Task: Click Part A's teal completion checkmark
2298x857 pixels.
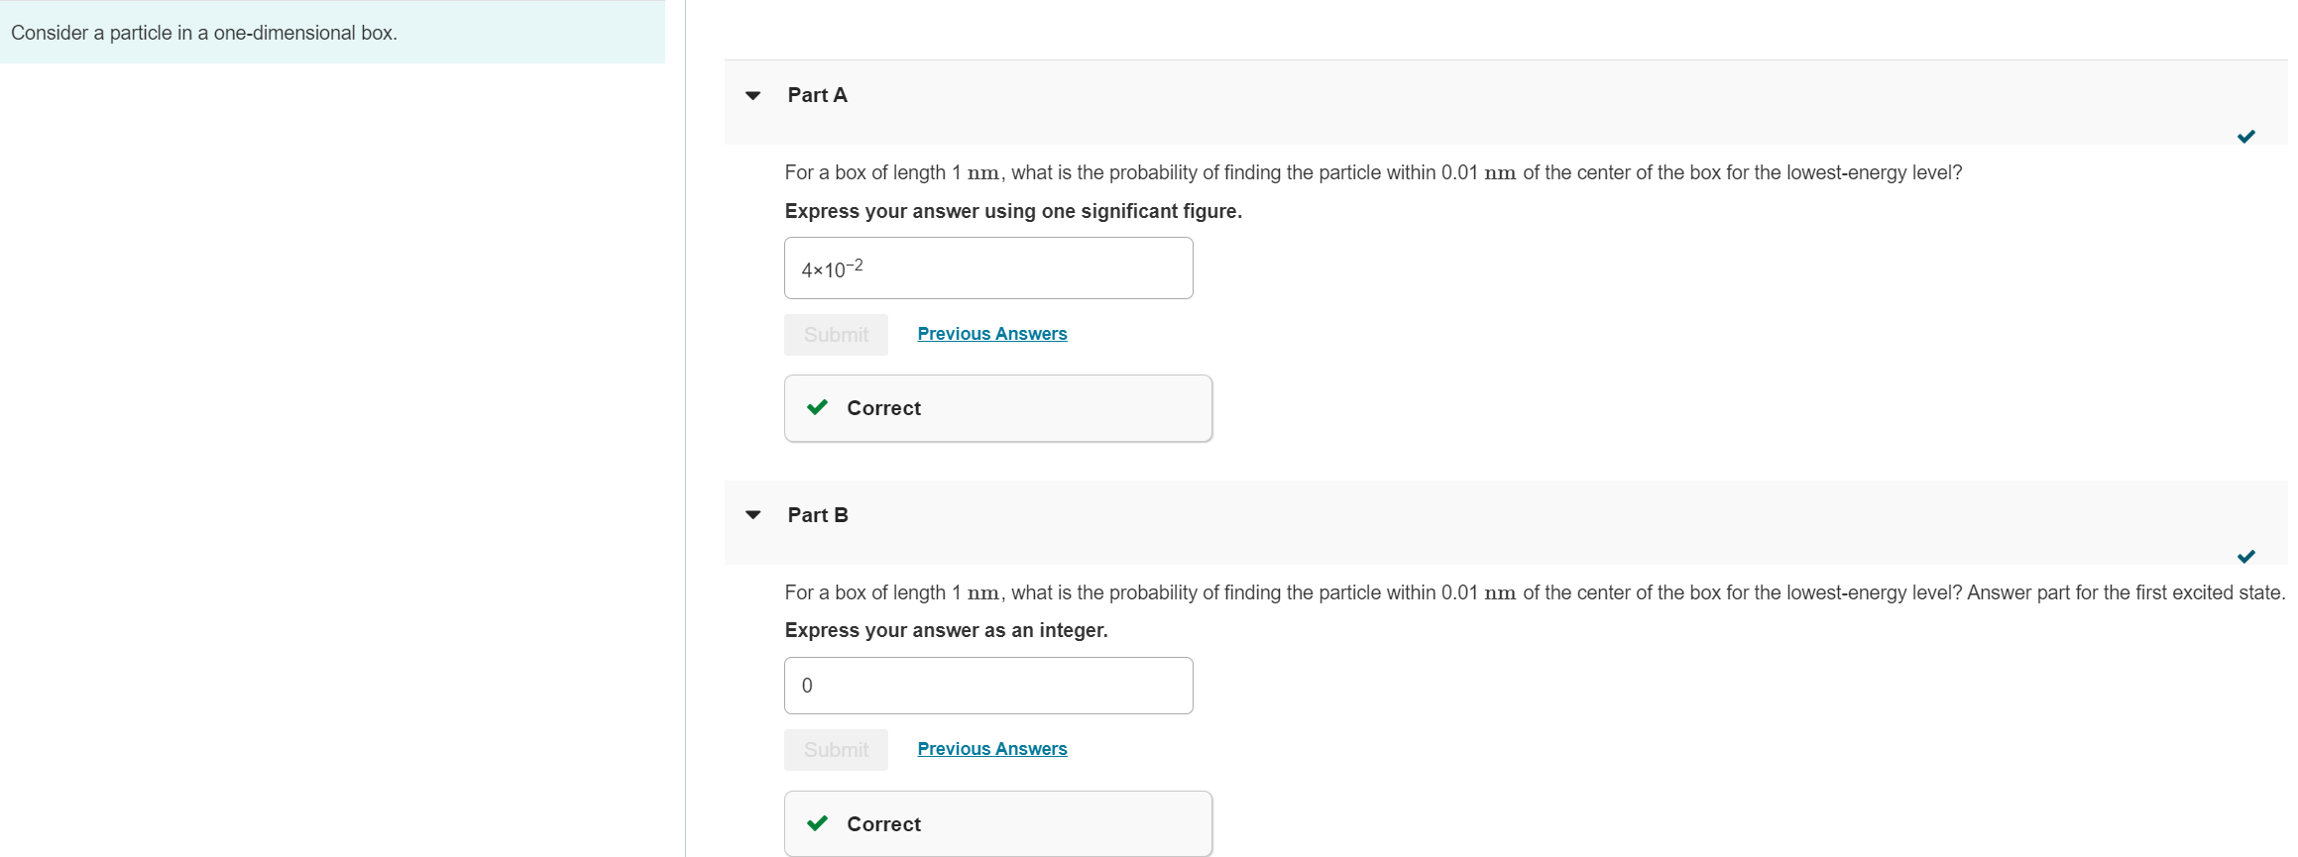Action: (x=2245, y=137)
